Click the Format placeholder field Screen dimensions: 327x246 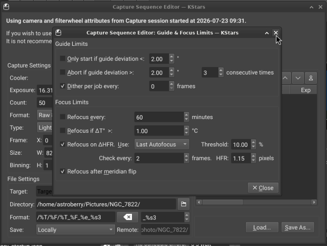[76, 217]
